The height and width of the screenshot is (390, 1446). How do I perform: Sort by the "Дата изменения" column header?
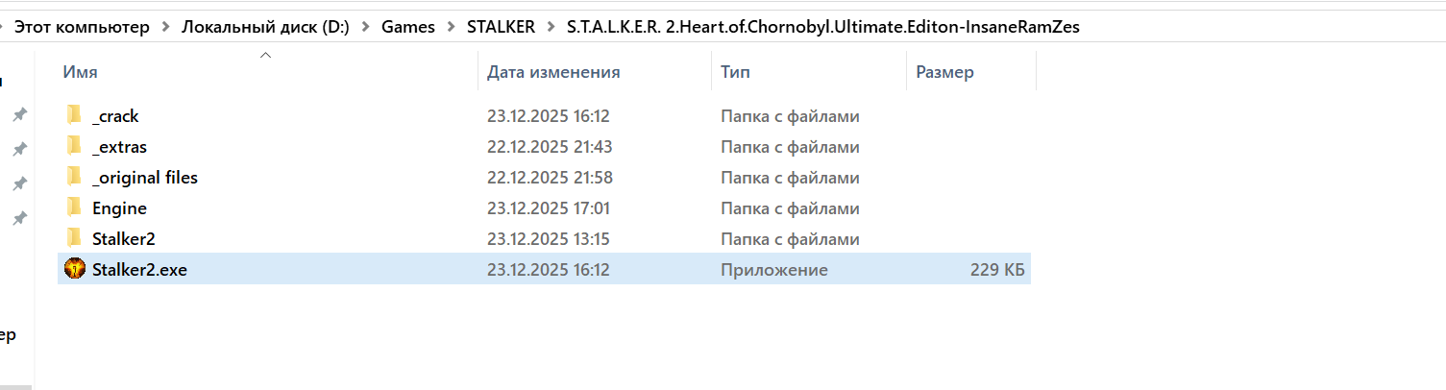pos(553,72)
